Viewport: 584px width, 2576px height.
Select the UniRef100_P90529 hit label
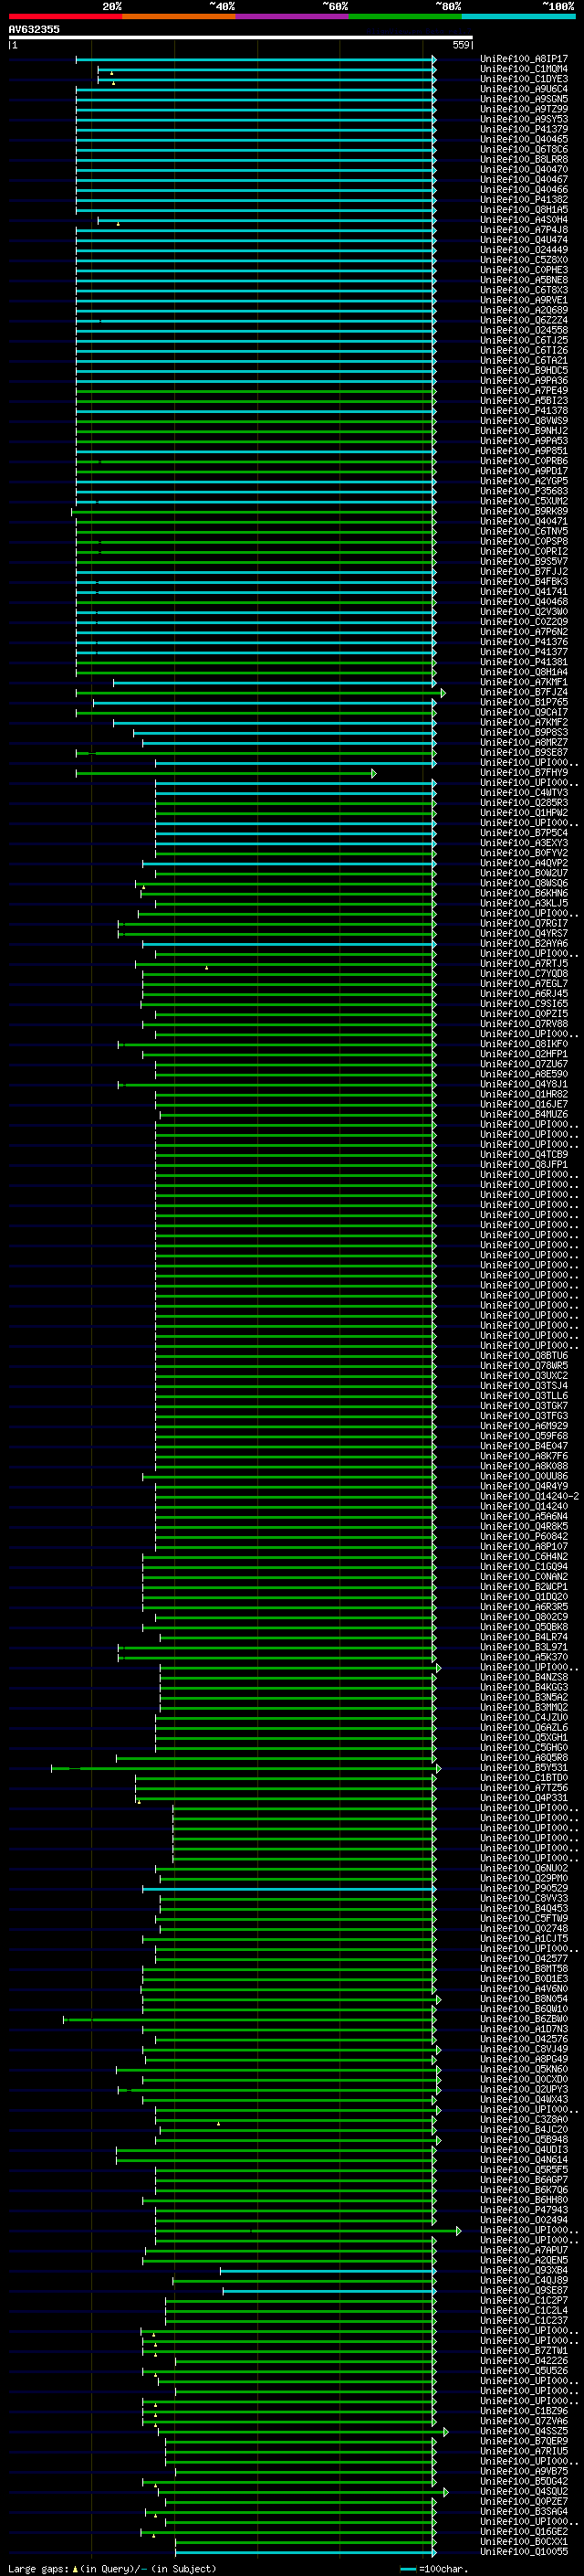tap(524, 1889)
